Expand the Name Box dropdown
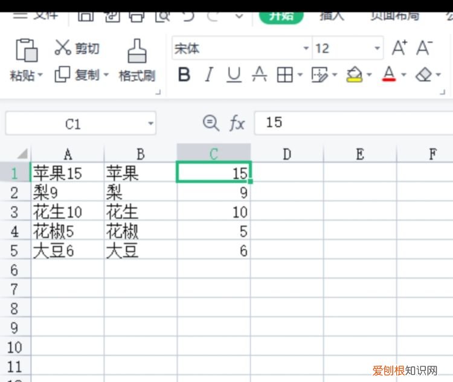 [x=150, y=123]
